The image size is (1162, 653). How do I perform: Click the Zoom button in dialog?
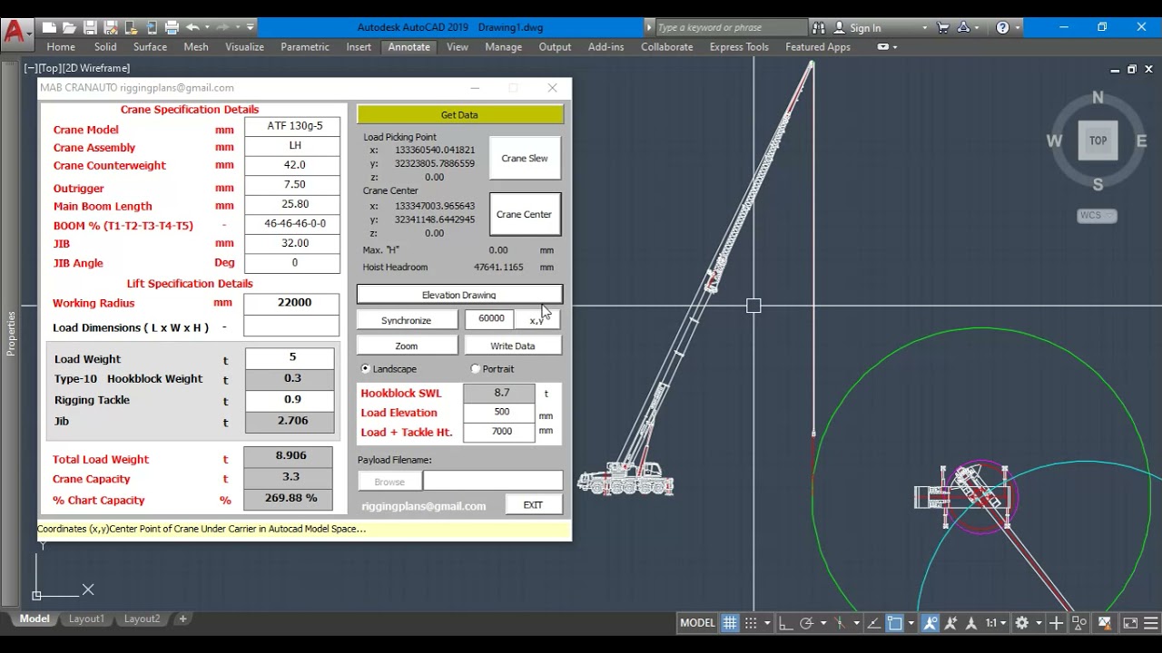click(407, 346)
